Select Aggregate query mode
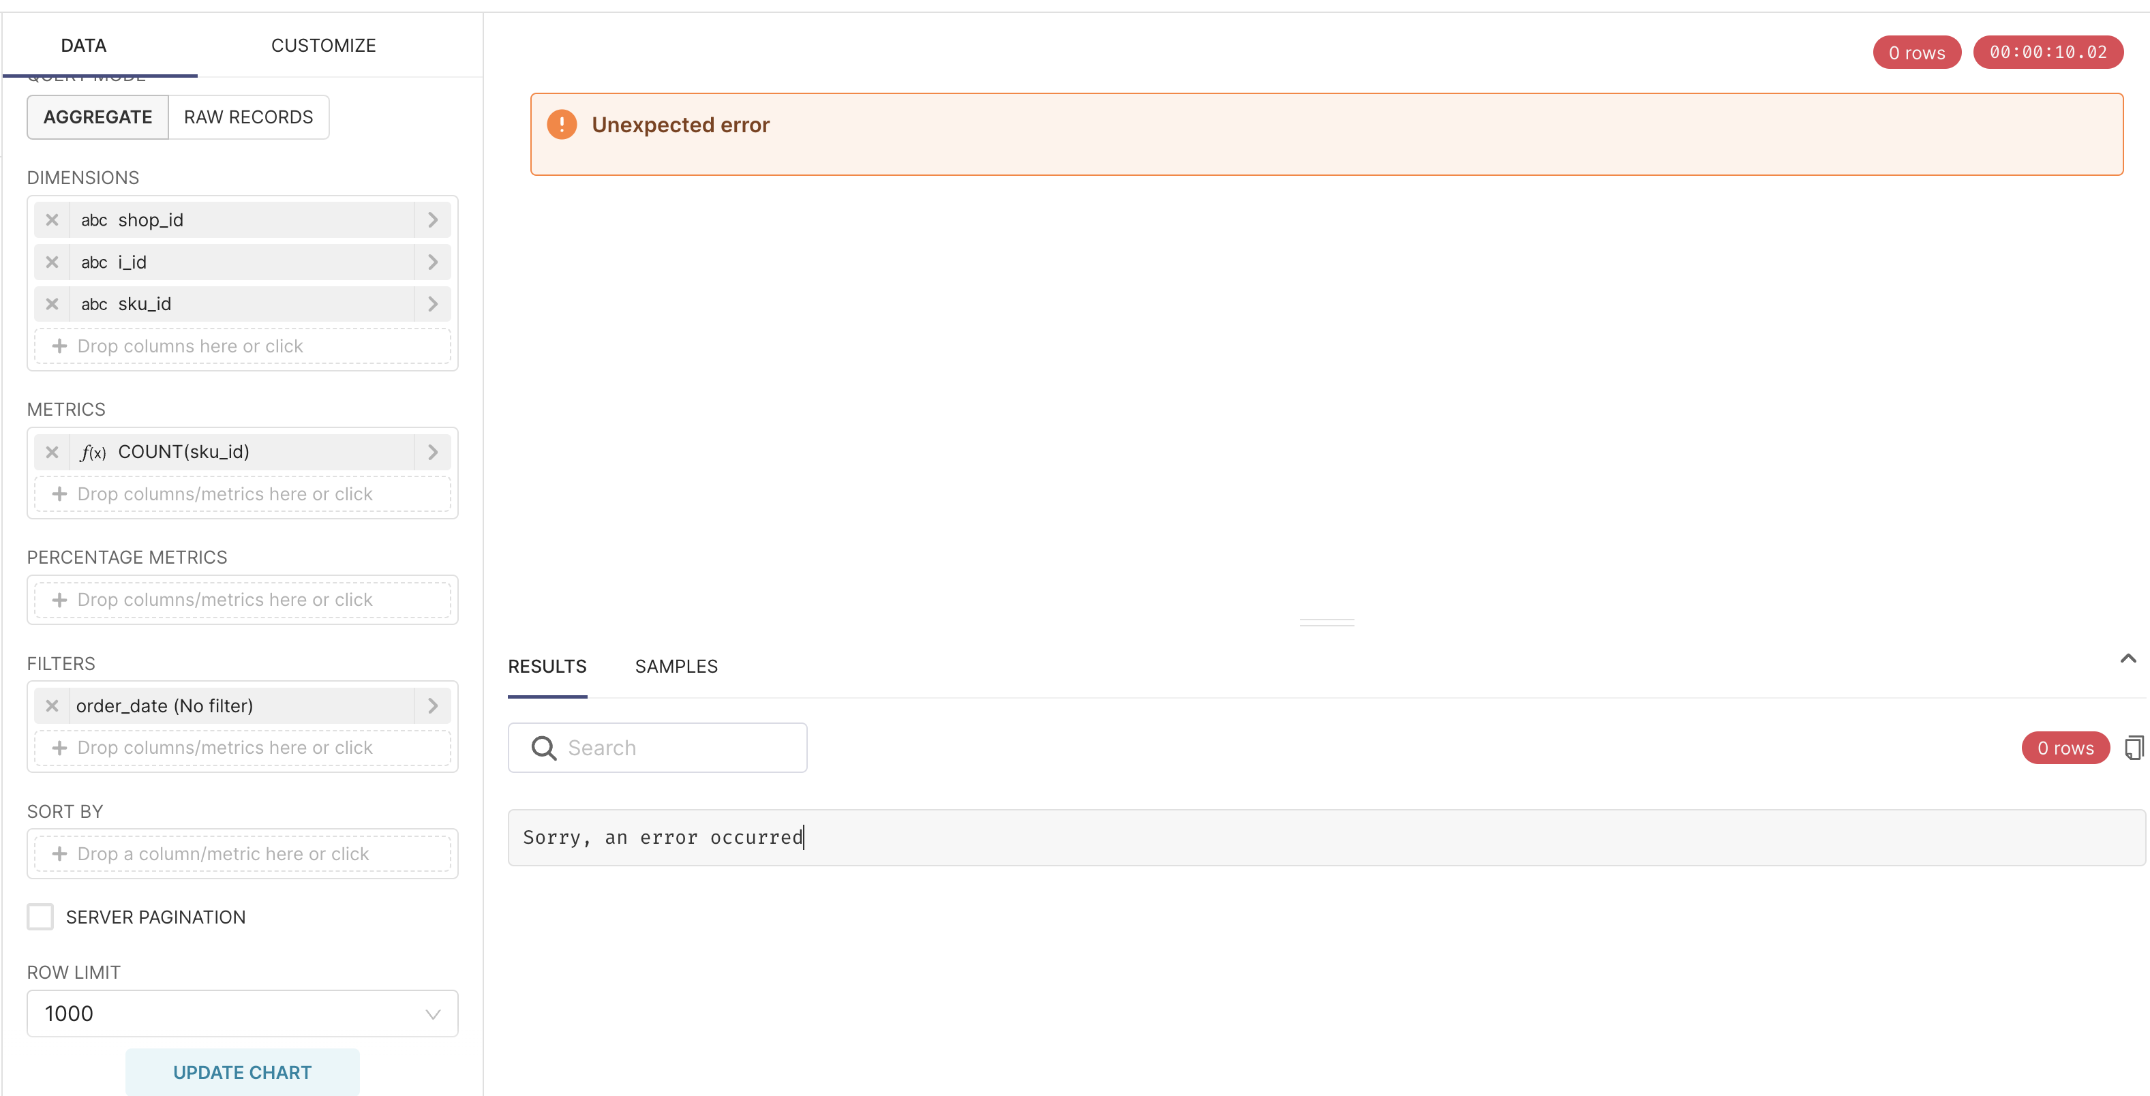Image resolution: width=2150 pixels, height=1096 pixels. pyautogui.click(x=97, y=117)
